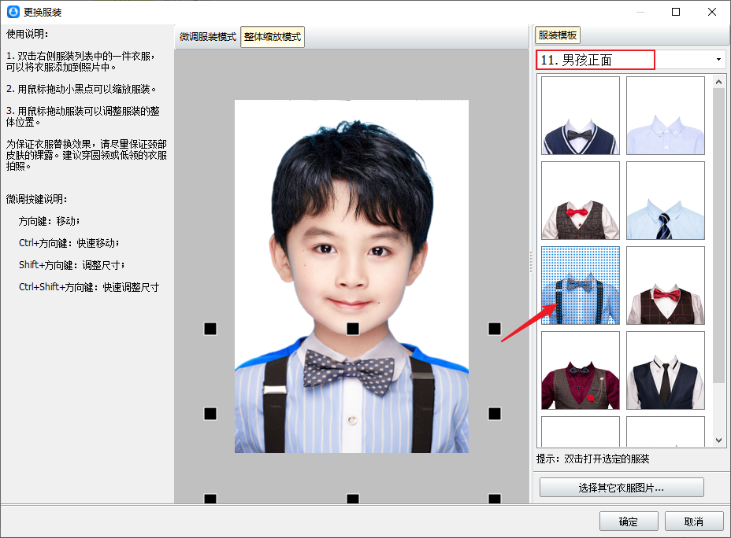Switch to 微调服装模式 tab

point(208,37)
